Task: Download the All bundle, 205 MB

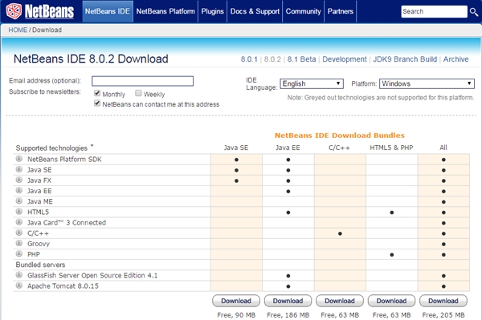Action: pyautogui.click(x=443, y=301)
